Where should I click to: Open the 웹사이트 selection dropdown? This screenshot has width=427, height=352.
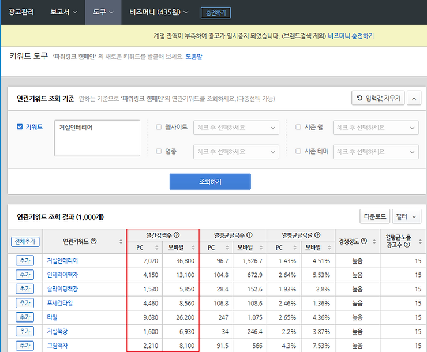pos(236,128)
